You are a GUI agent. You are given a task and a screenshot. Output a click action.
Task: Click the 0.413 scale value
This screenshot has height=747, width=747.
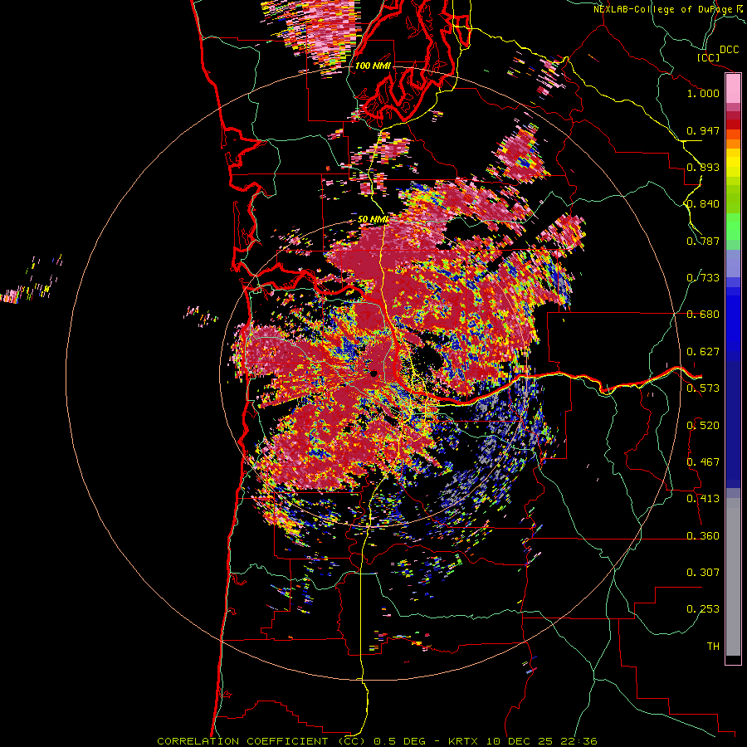(703, 499)
